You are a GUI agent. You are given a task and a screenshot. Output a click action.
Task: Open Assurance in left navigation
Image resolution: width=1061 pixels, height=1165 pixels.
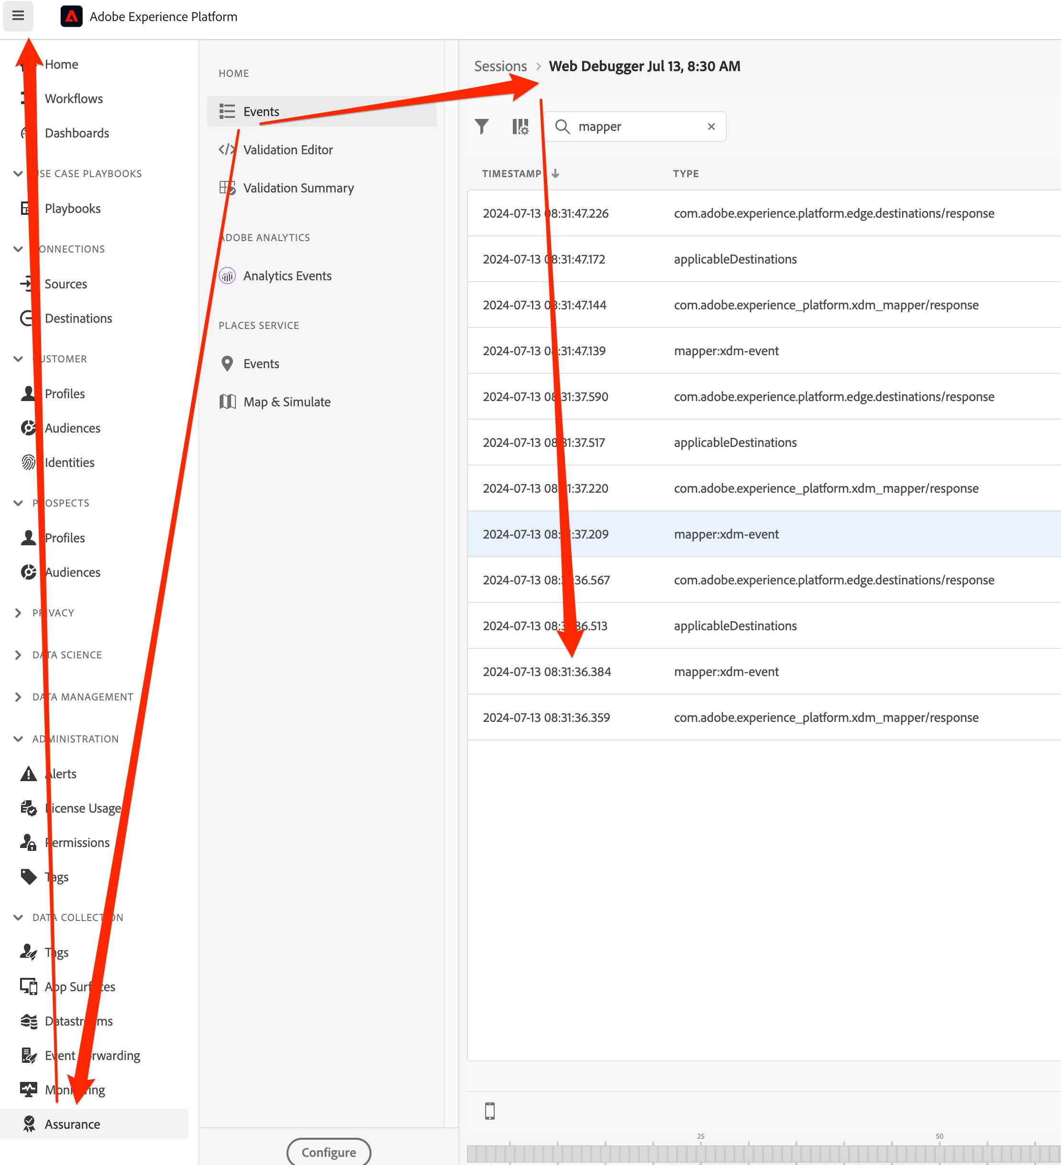click(x=72, y=1124)
